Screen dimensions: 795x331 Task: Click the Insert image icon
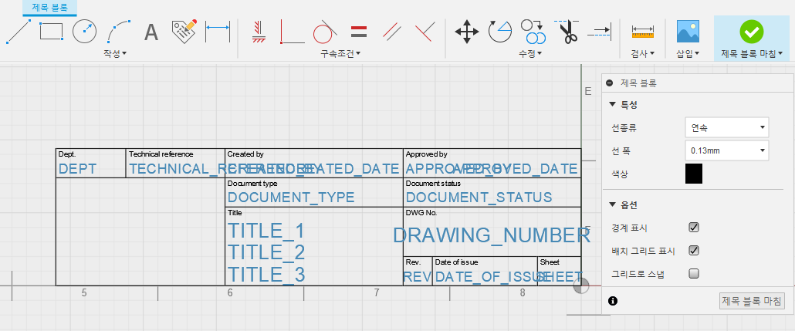tap(688, 32)
